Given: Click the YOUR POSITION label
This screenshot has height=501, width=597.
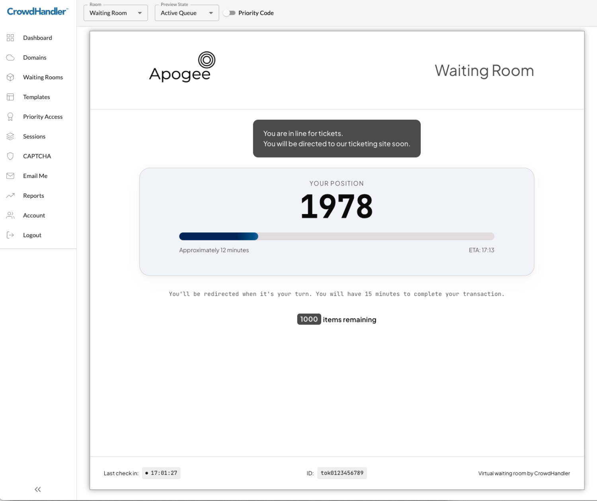Looking at the screenshot, I should click(x=337, y=183).
